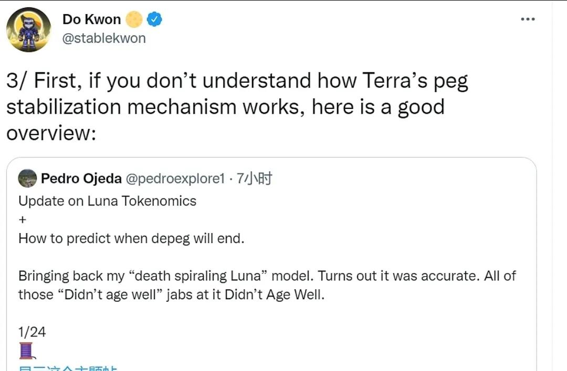Click the thread spool emoji
This screenshot has width=567, height=371.
click(26, 351)
